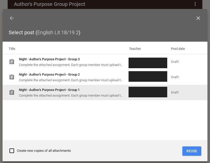Click the Draft status of Group 2 post
Screen dimensions: 210x163
(175, 77)
